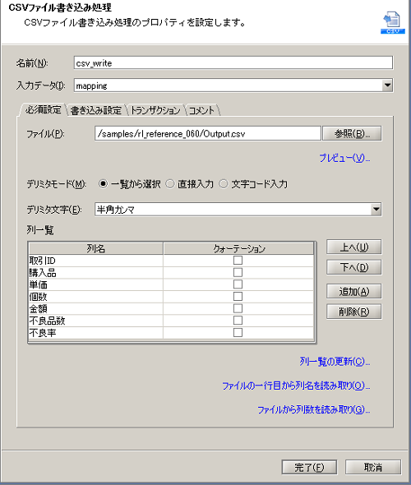This screenshot has width=411, height=485.
Task: Click the 完了(F) finish button
Action: coord(309,467)
